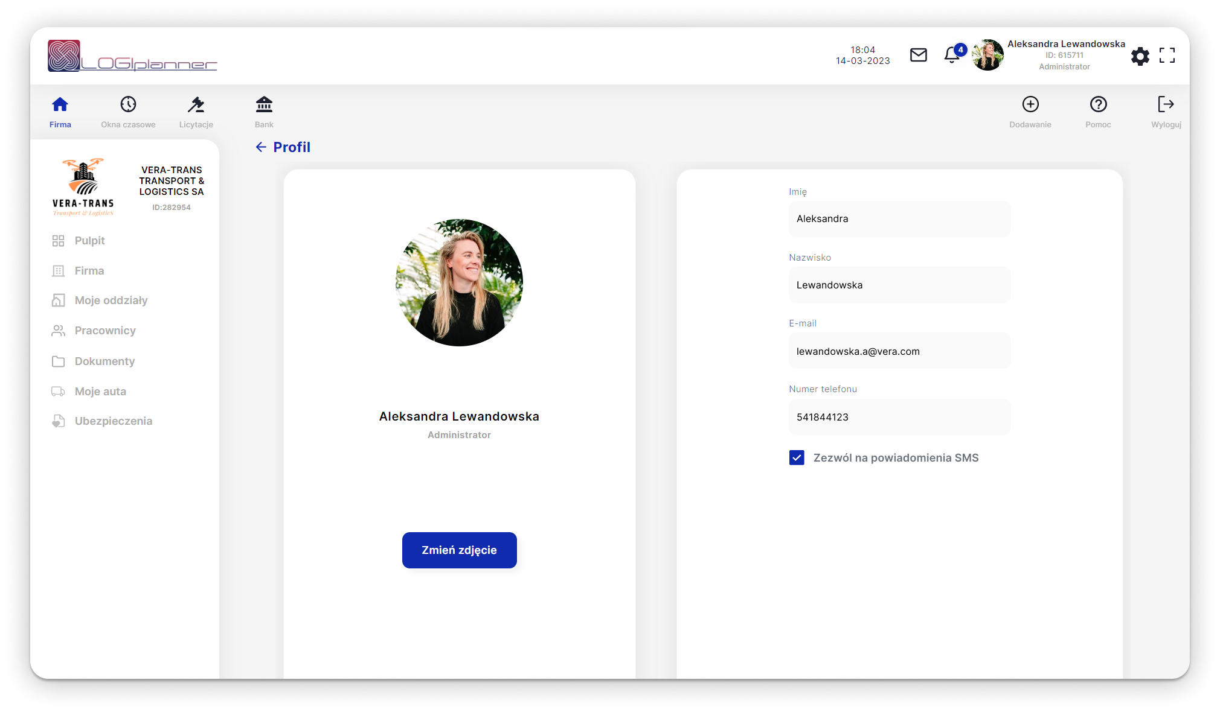
Task: Click the VERA-TRANS company logo
Action: tap(83, 187)
